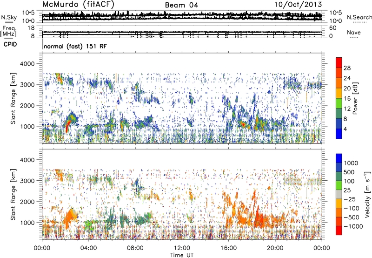Click the '04:00' time axis label
Screen dimensions: 372x258
[88, 248]
